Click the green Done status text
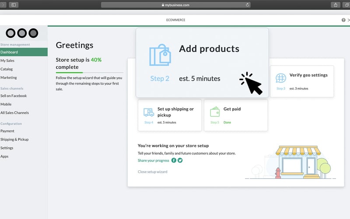 tap(227, 123)
